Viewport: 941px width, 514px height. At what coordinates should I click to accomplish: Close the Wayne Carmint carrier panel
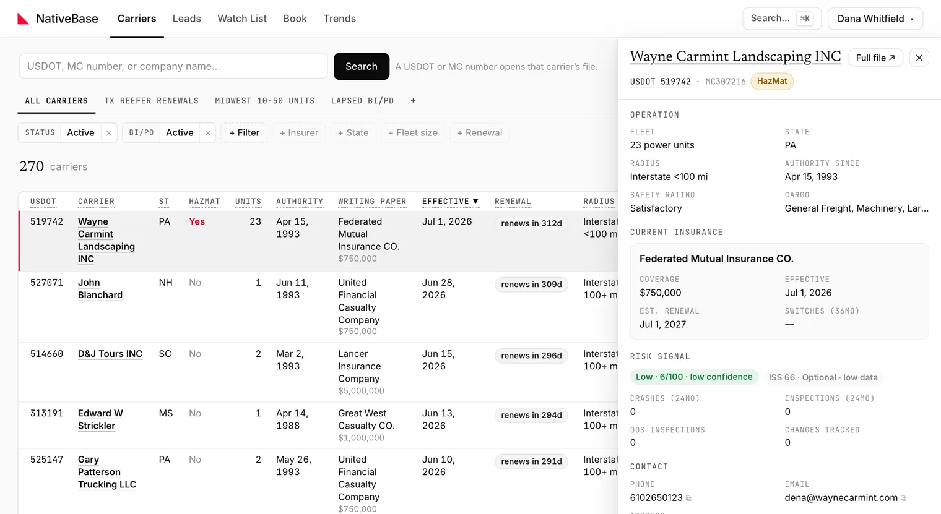(x=919, y=58)
